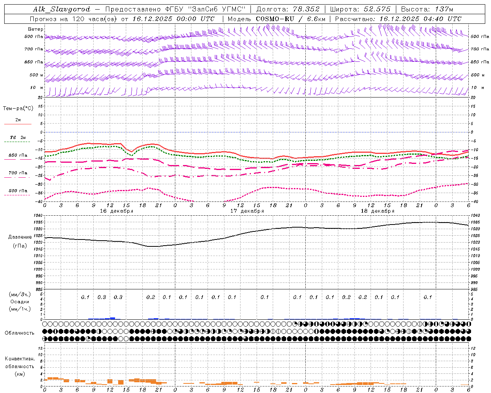
Task: Click the "Высота: 137м" header field
Action: point(427,9)
